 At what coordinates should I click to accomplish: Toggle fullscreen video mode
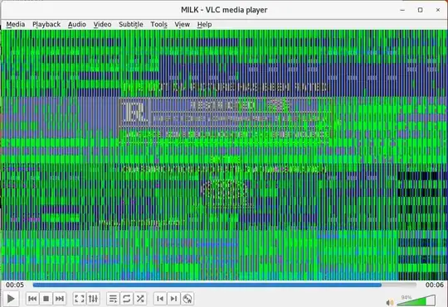[80, 299]
